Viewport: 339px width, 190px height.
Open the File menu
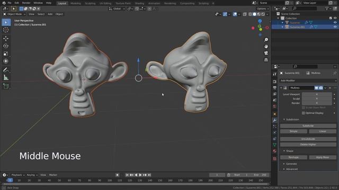(x=10, y=3)
